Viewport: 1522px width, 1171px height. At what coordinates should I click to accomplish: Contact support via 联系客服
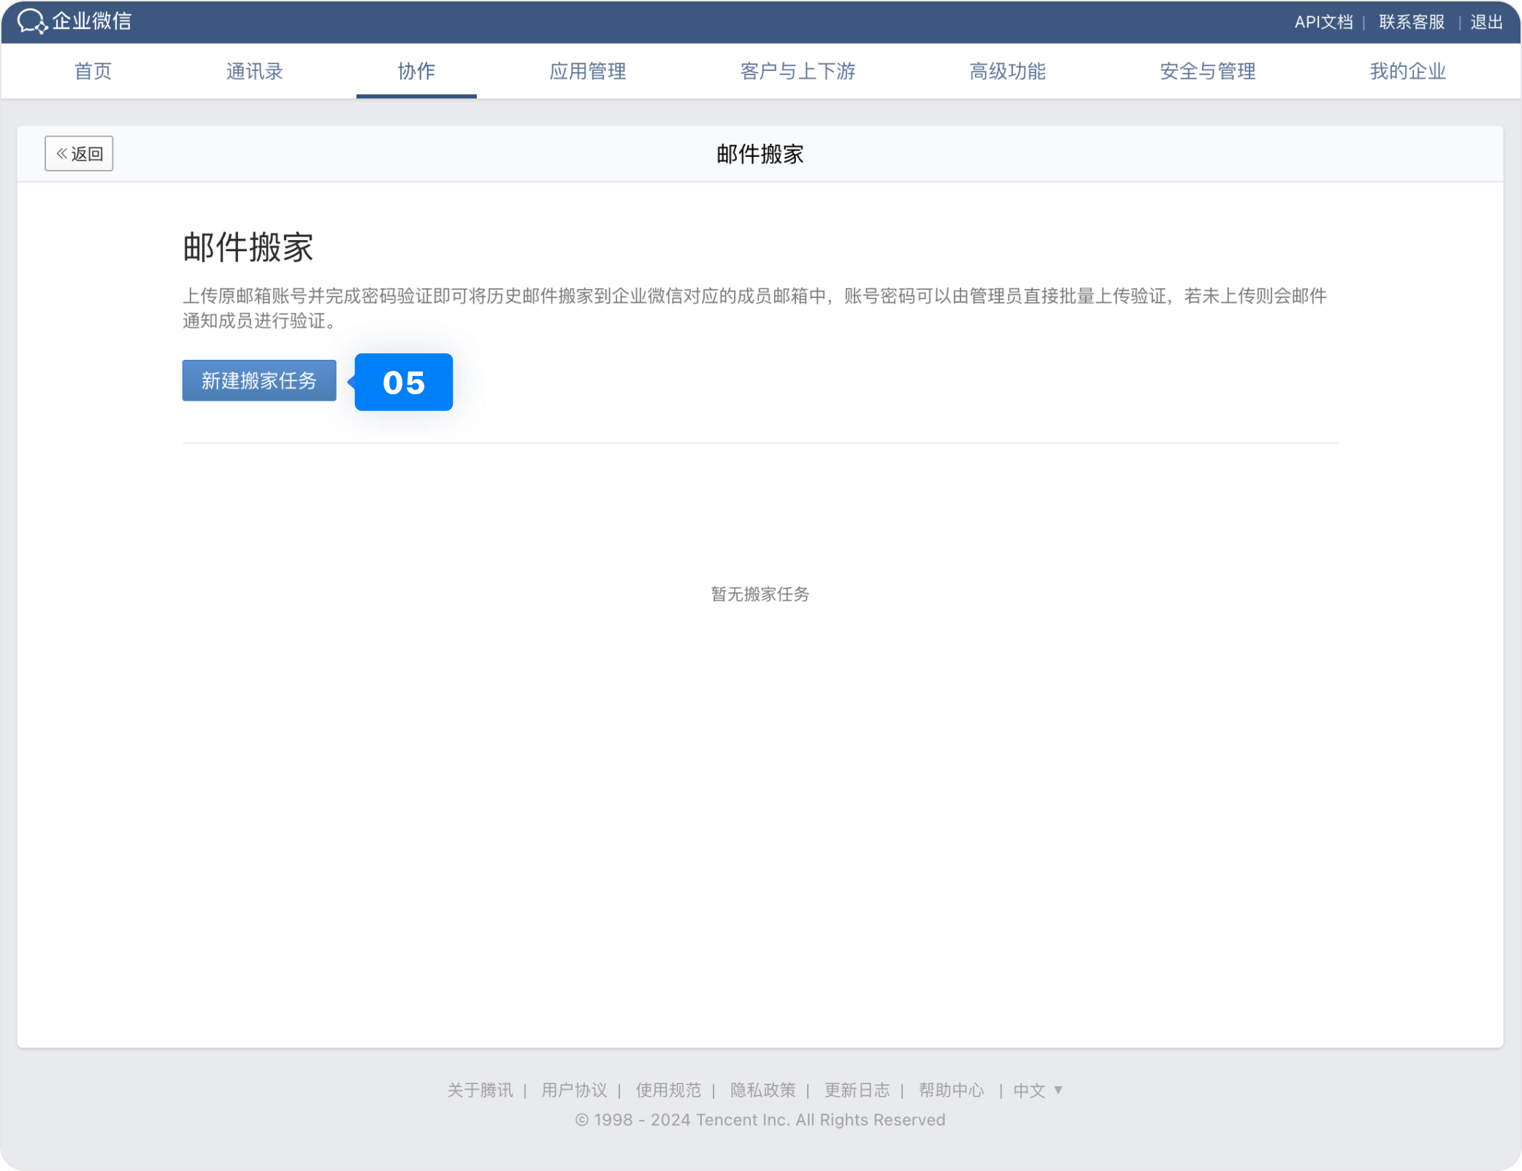pos(1411,21)
